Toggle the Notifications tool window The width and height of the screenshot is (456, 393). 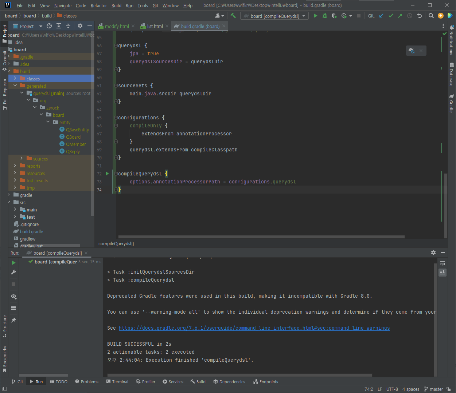pos(452,40)
